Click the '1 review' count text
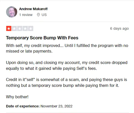 pos(26,15)
